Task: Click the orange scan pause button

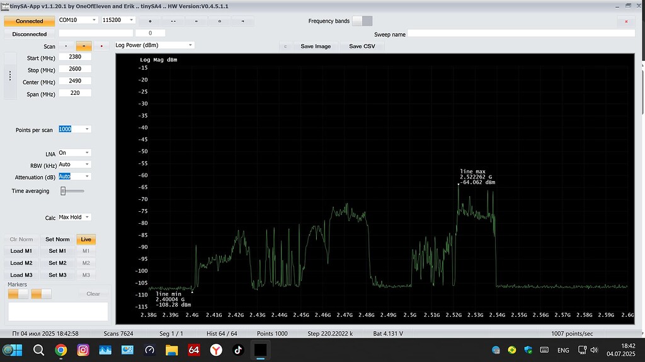Action: [x=84, y=46]
